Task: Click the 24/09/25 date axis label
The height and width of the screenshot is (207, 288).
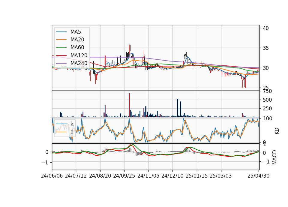Action: 124,176
